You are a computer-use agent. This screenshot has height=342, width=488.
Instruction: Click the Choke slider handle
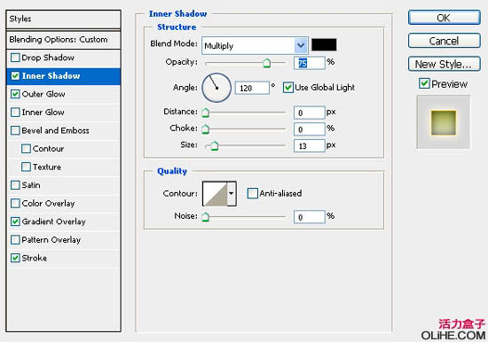[x=206, y=129]
